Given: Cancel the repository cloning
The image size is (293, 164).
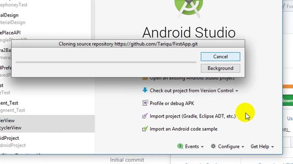Looking at the screenshot, I should [x=220, y=56].
